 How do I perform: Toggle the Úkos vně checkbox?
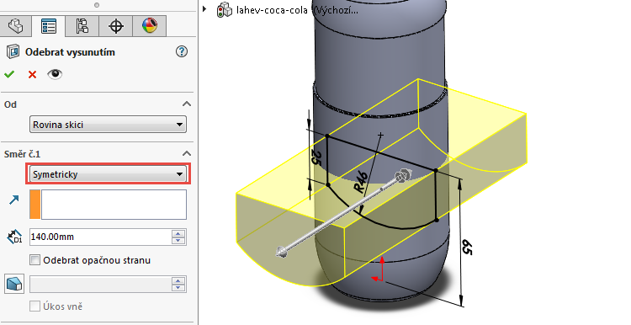[x=35, y=306]
